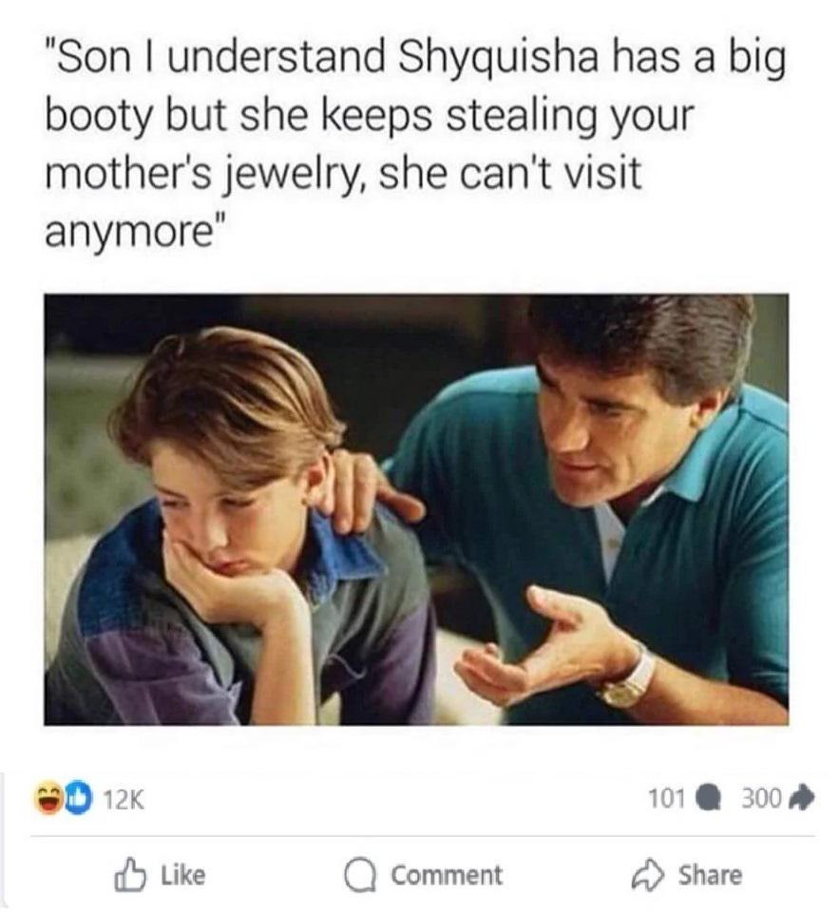Click the Share button
Screen dimensions: 840x914
tap(687, 875)
